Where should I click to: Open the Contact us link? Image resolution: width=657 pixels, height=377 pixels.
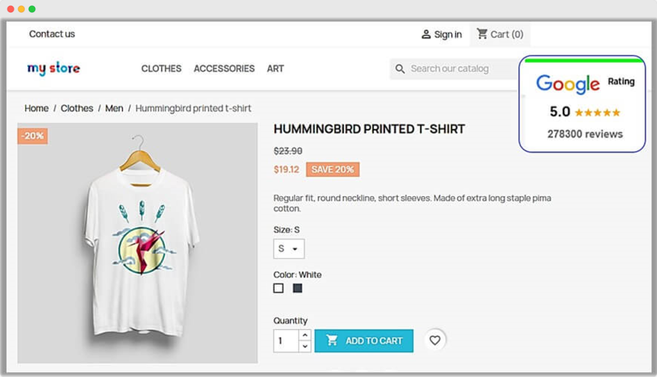[52, 34]
